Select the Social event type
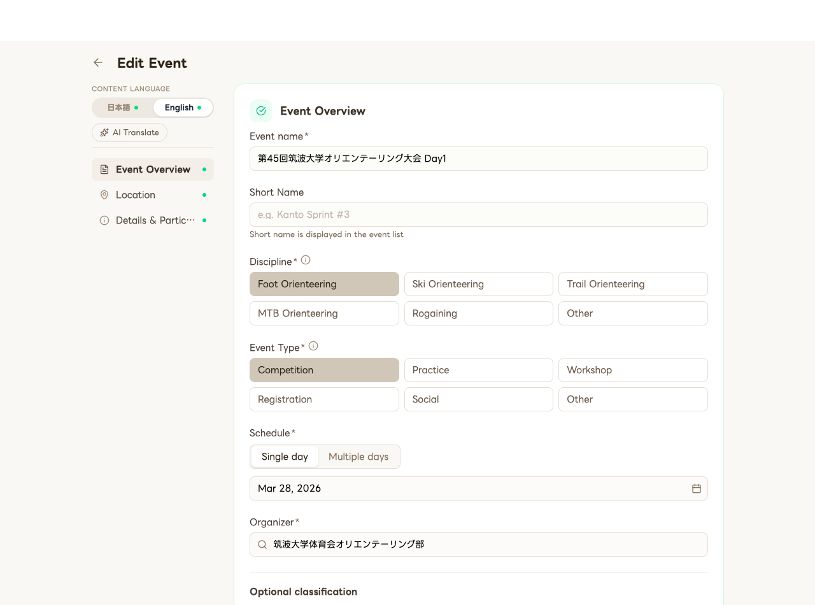The height and width of the screenshot is (605, 815). point(478,399)
